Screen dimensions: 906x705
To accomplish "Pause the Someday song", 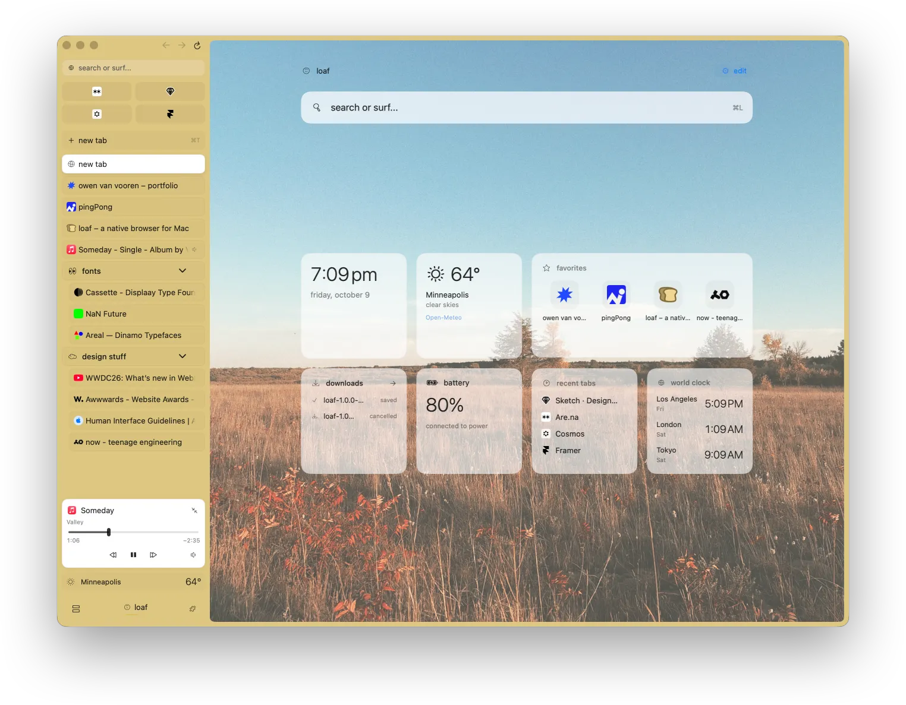I will tap(133, 555).
